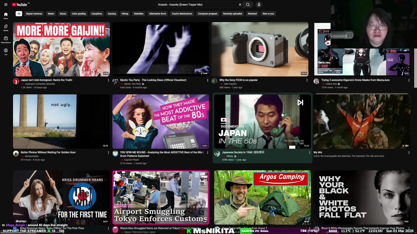Open the Airport Smuggling Tokyo thumbnail
The width and height of the screenshot is (417, 234).
[161, 197]
